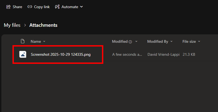Click the 21.3 KB file size cell
This screenshot has width=218, height=112.
pos(189,54)
